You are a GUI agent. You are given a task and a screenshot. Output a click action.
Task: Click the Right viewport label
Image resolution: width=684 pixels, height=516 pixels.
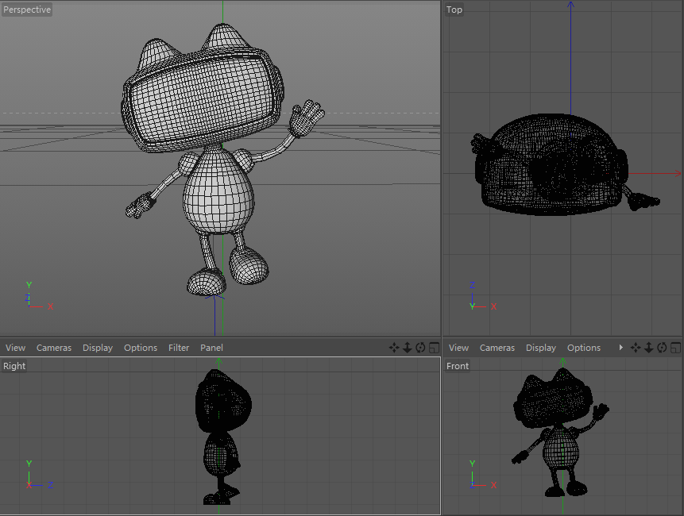pyautogui.click(x=14, y=366)
